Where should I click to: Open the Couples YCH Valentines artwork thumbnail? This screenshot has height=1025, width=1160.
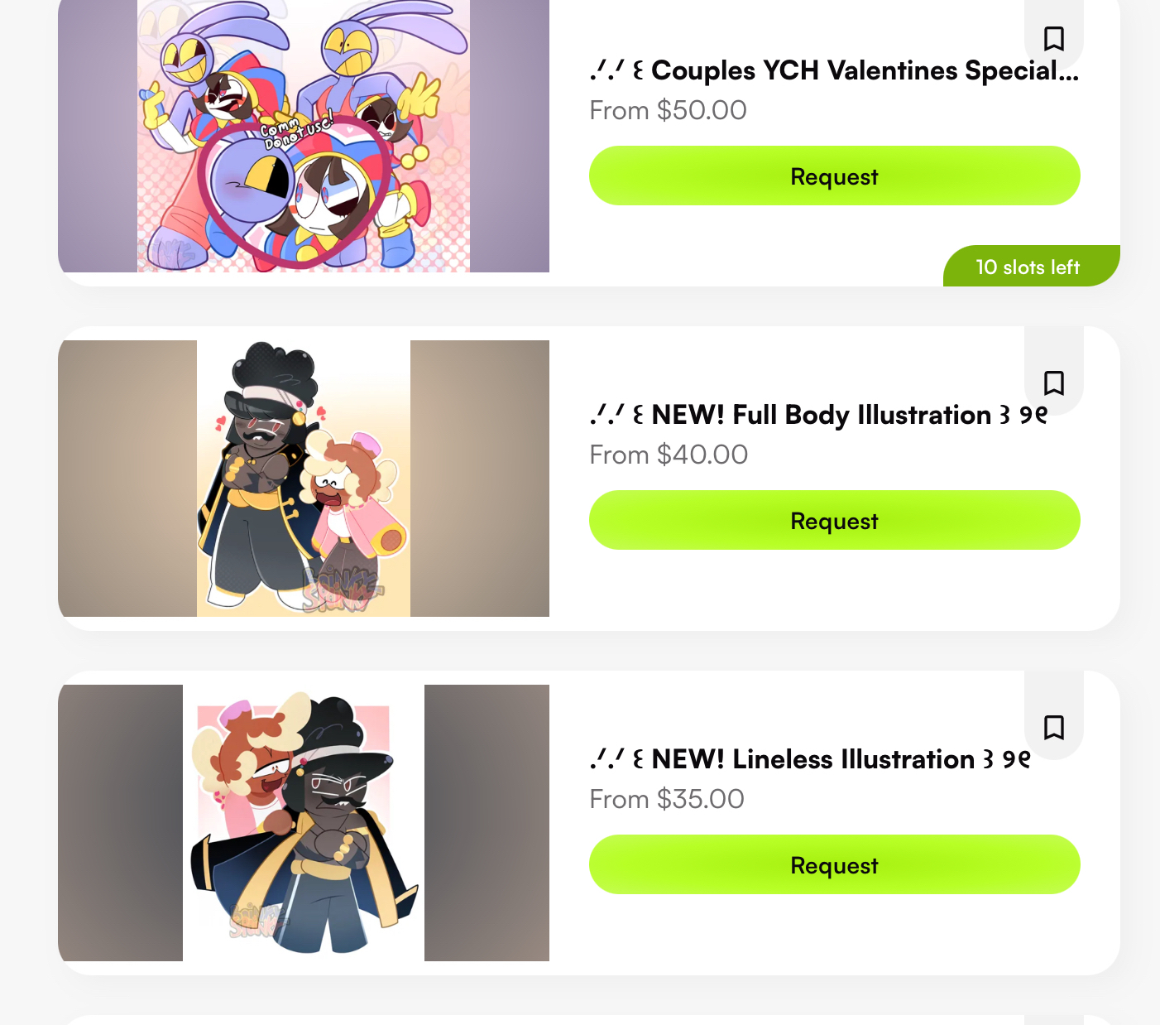(304, 136)
